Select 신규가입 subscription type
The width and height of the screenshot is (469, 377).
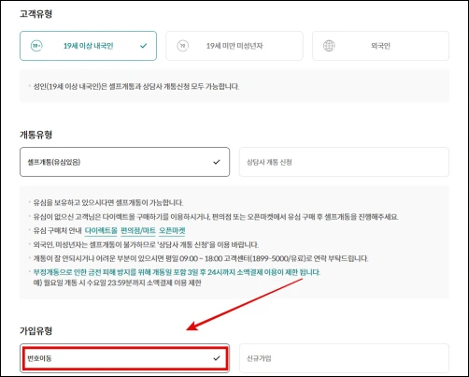344,358
